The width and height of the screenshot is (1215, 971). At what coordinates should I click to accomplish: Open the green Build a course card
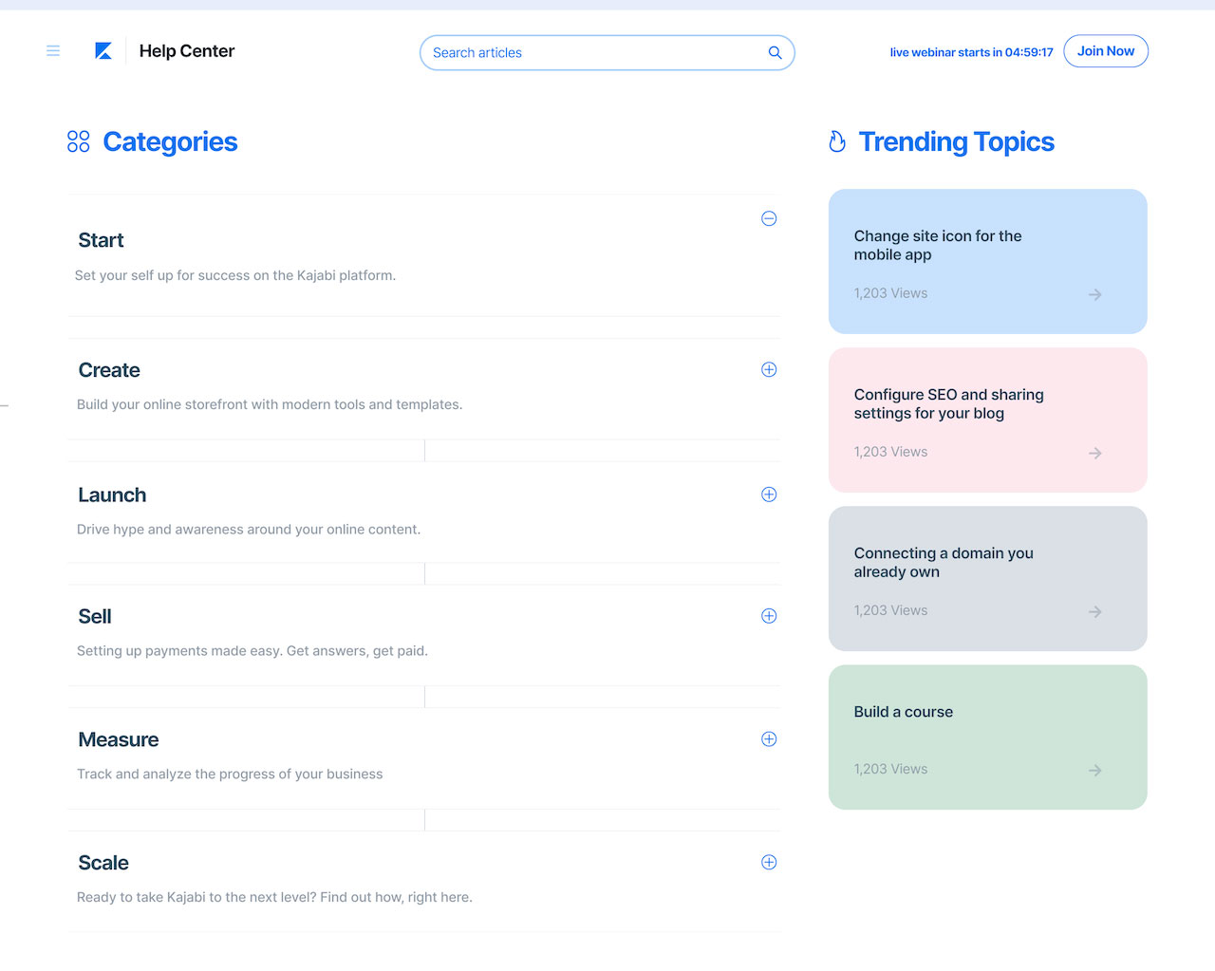pos(988,738)
